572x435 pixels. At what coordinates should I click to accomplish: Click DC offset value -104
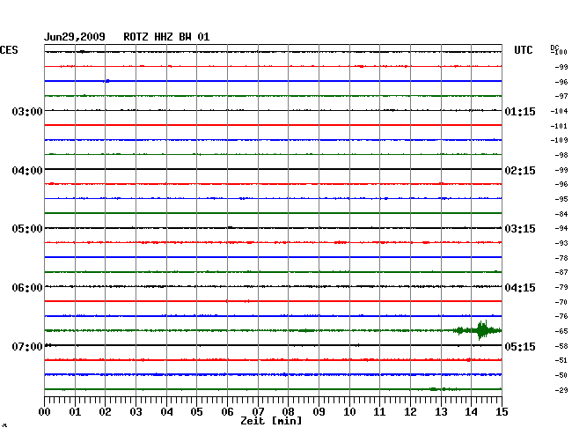coord(559,111)
